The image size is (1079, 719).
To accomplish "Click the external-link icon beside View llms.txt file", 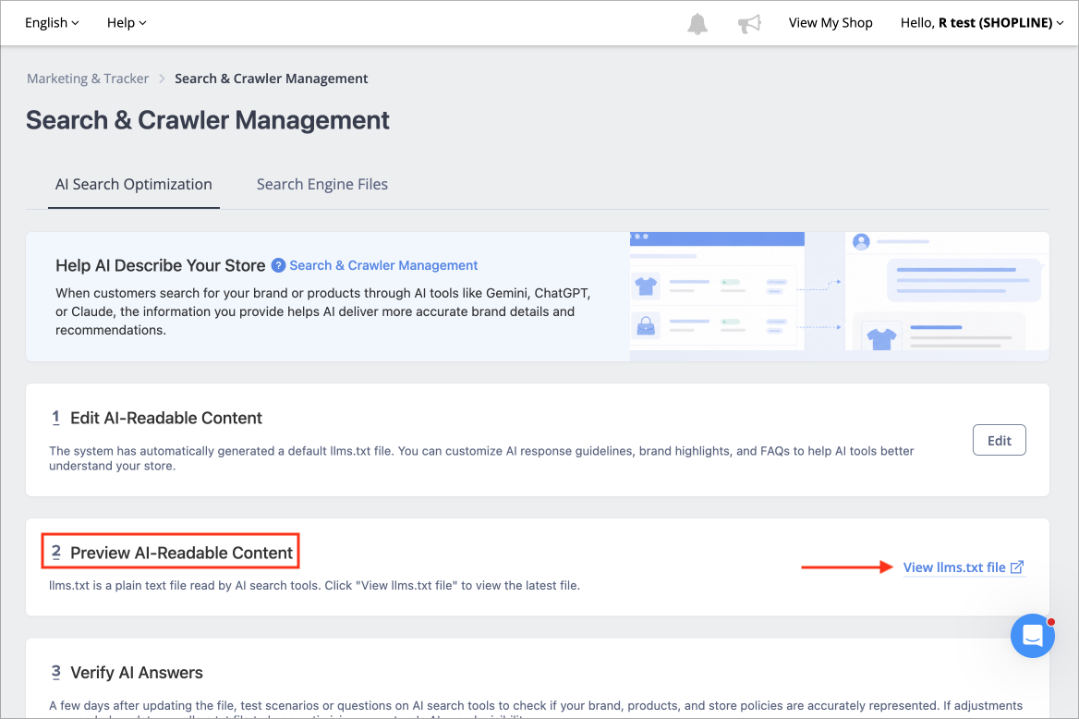I will [1017, 567].
